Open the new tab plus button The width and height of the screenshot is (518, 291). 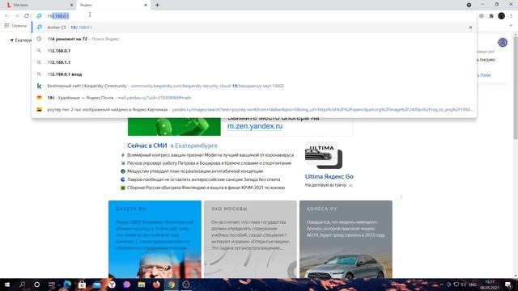pyautogui.click(x=157, y=5)
